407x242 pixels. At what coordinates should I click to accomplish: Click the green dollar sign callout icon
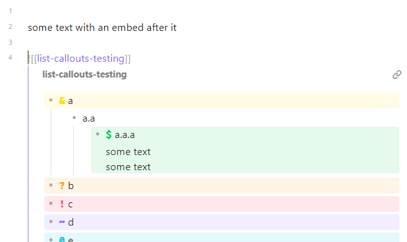coord(109,135)
